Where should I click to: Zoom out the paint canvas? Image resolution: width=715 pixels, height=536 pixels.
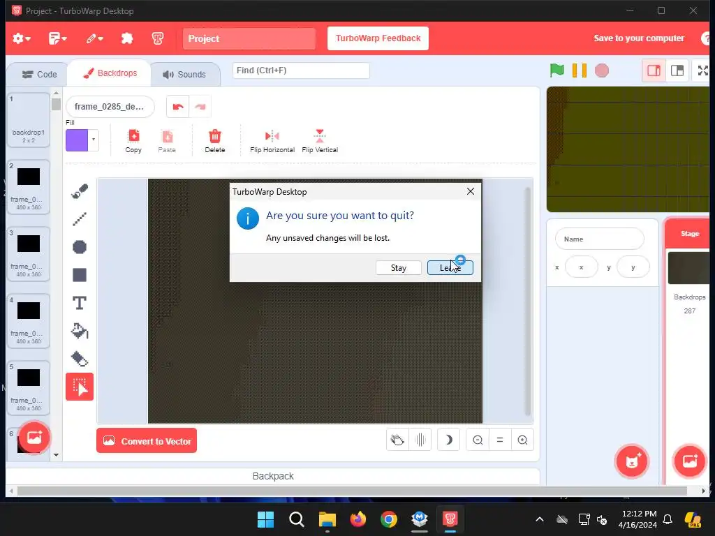tap(478, 440)
